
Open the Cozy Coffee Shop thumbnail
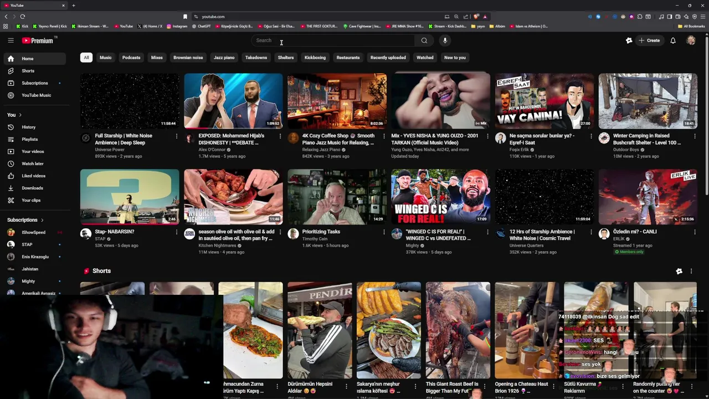point(337,101)
